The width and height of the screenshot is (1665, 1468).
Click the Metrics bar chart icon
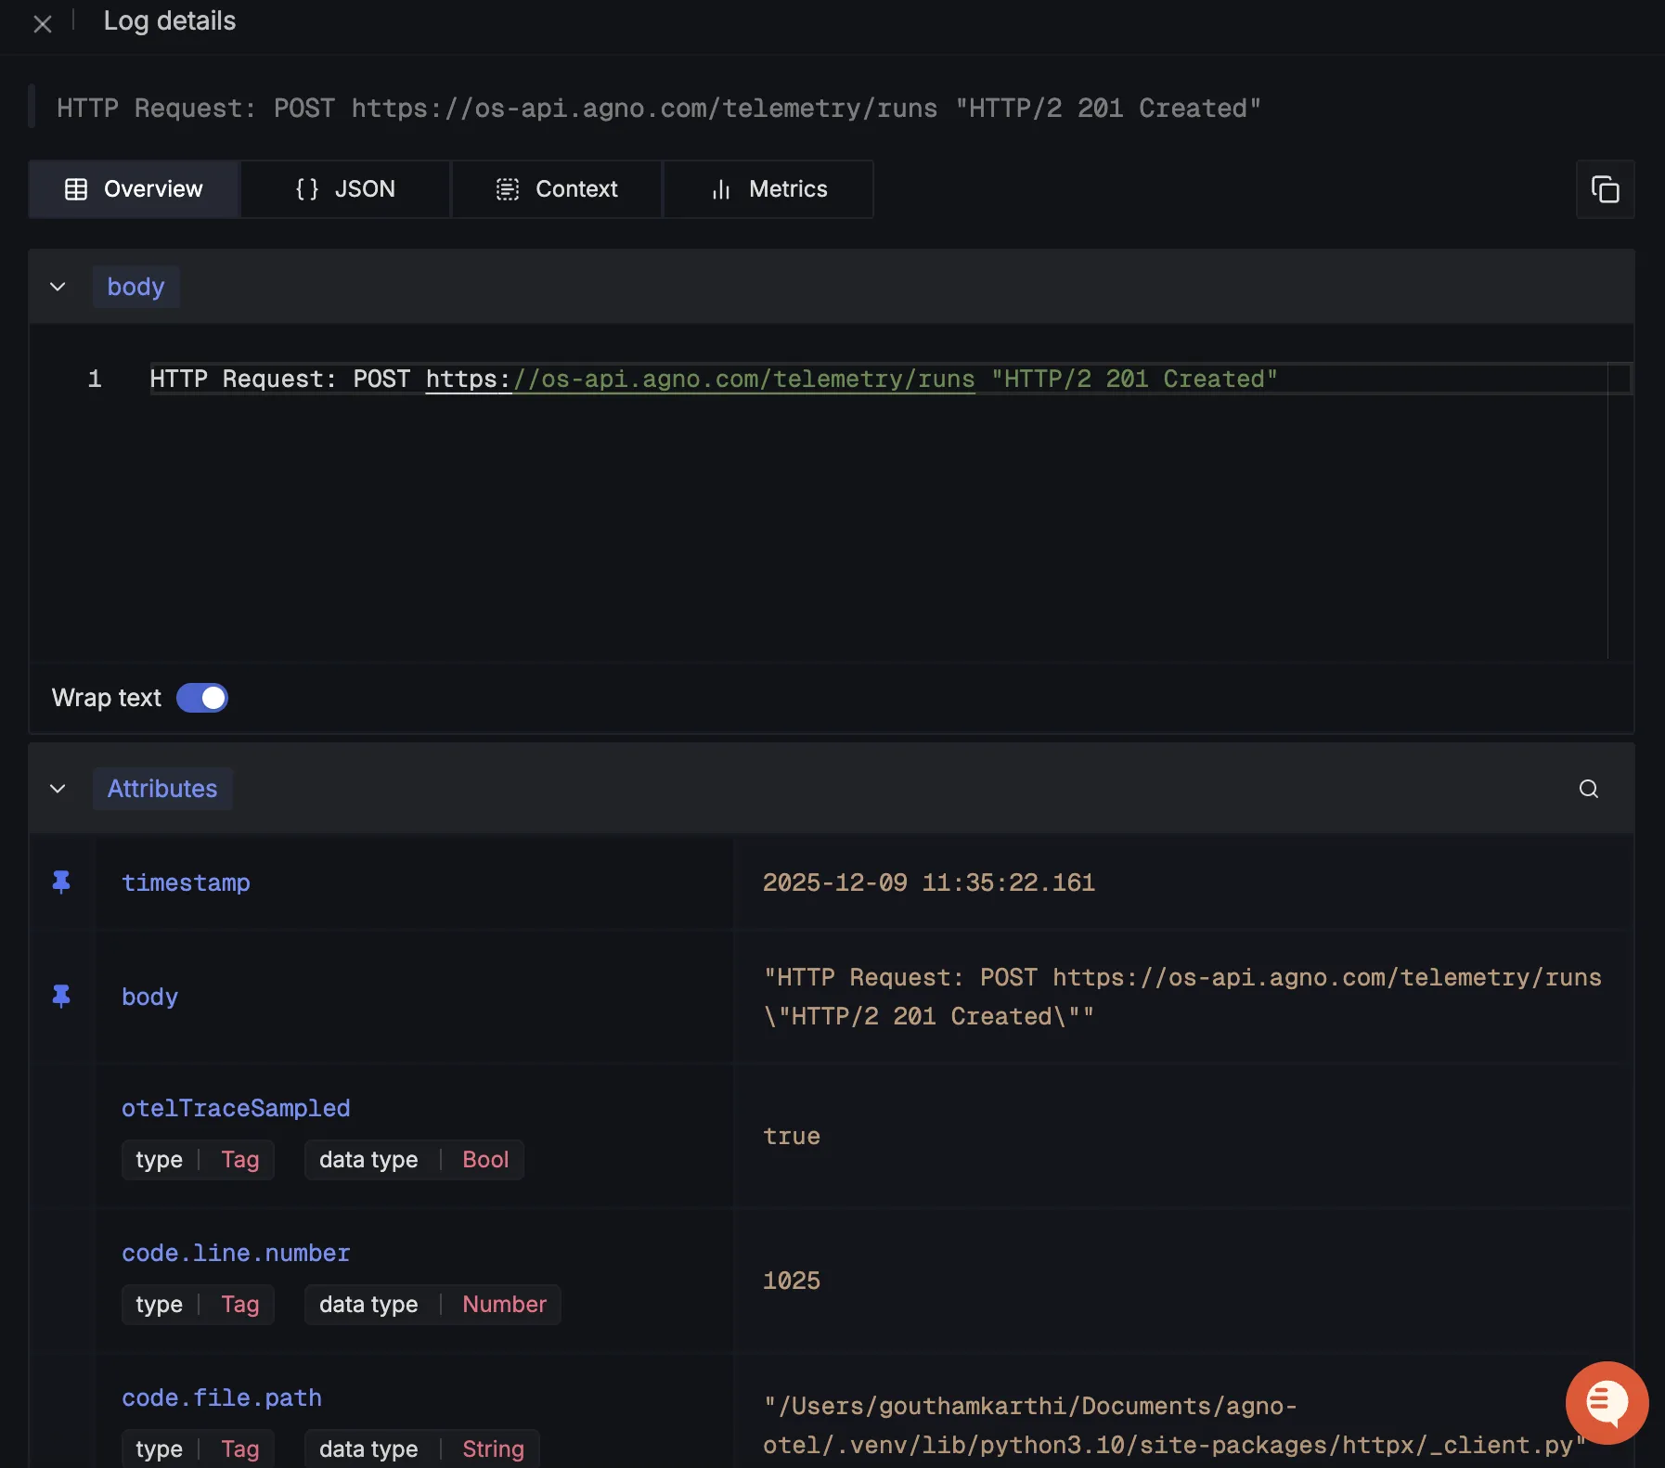(x=721, y=189)
